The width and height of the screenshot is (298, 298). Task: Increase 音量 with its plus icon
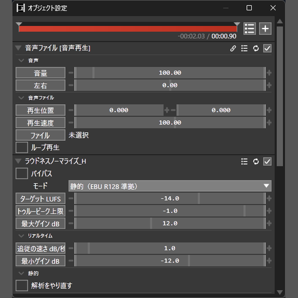269,73
